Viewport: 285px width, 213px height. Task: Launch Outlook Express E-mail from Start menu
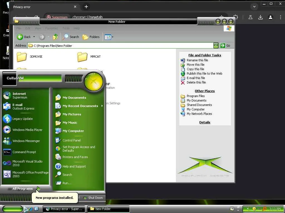[25, 106]
